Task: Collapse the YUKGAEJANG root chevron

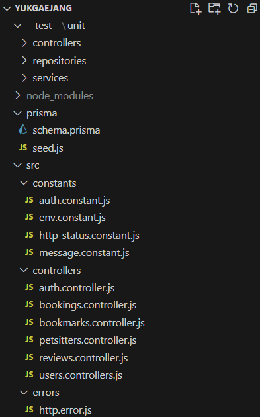Action: pyautogui.click(x=7, y=9)
